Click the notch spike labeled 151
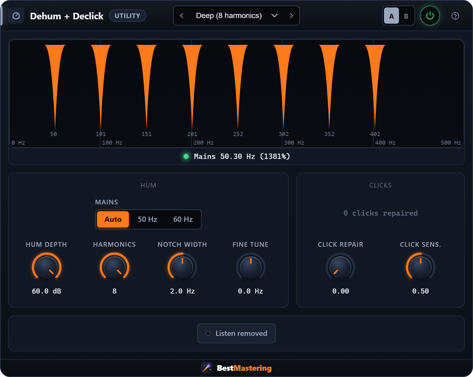 [x=147, y=87]
